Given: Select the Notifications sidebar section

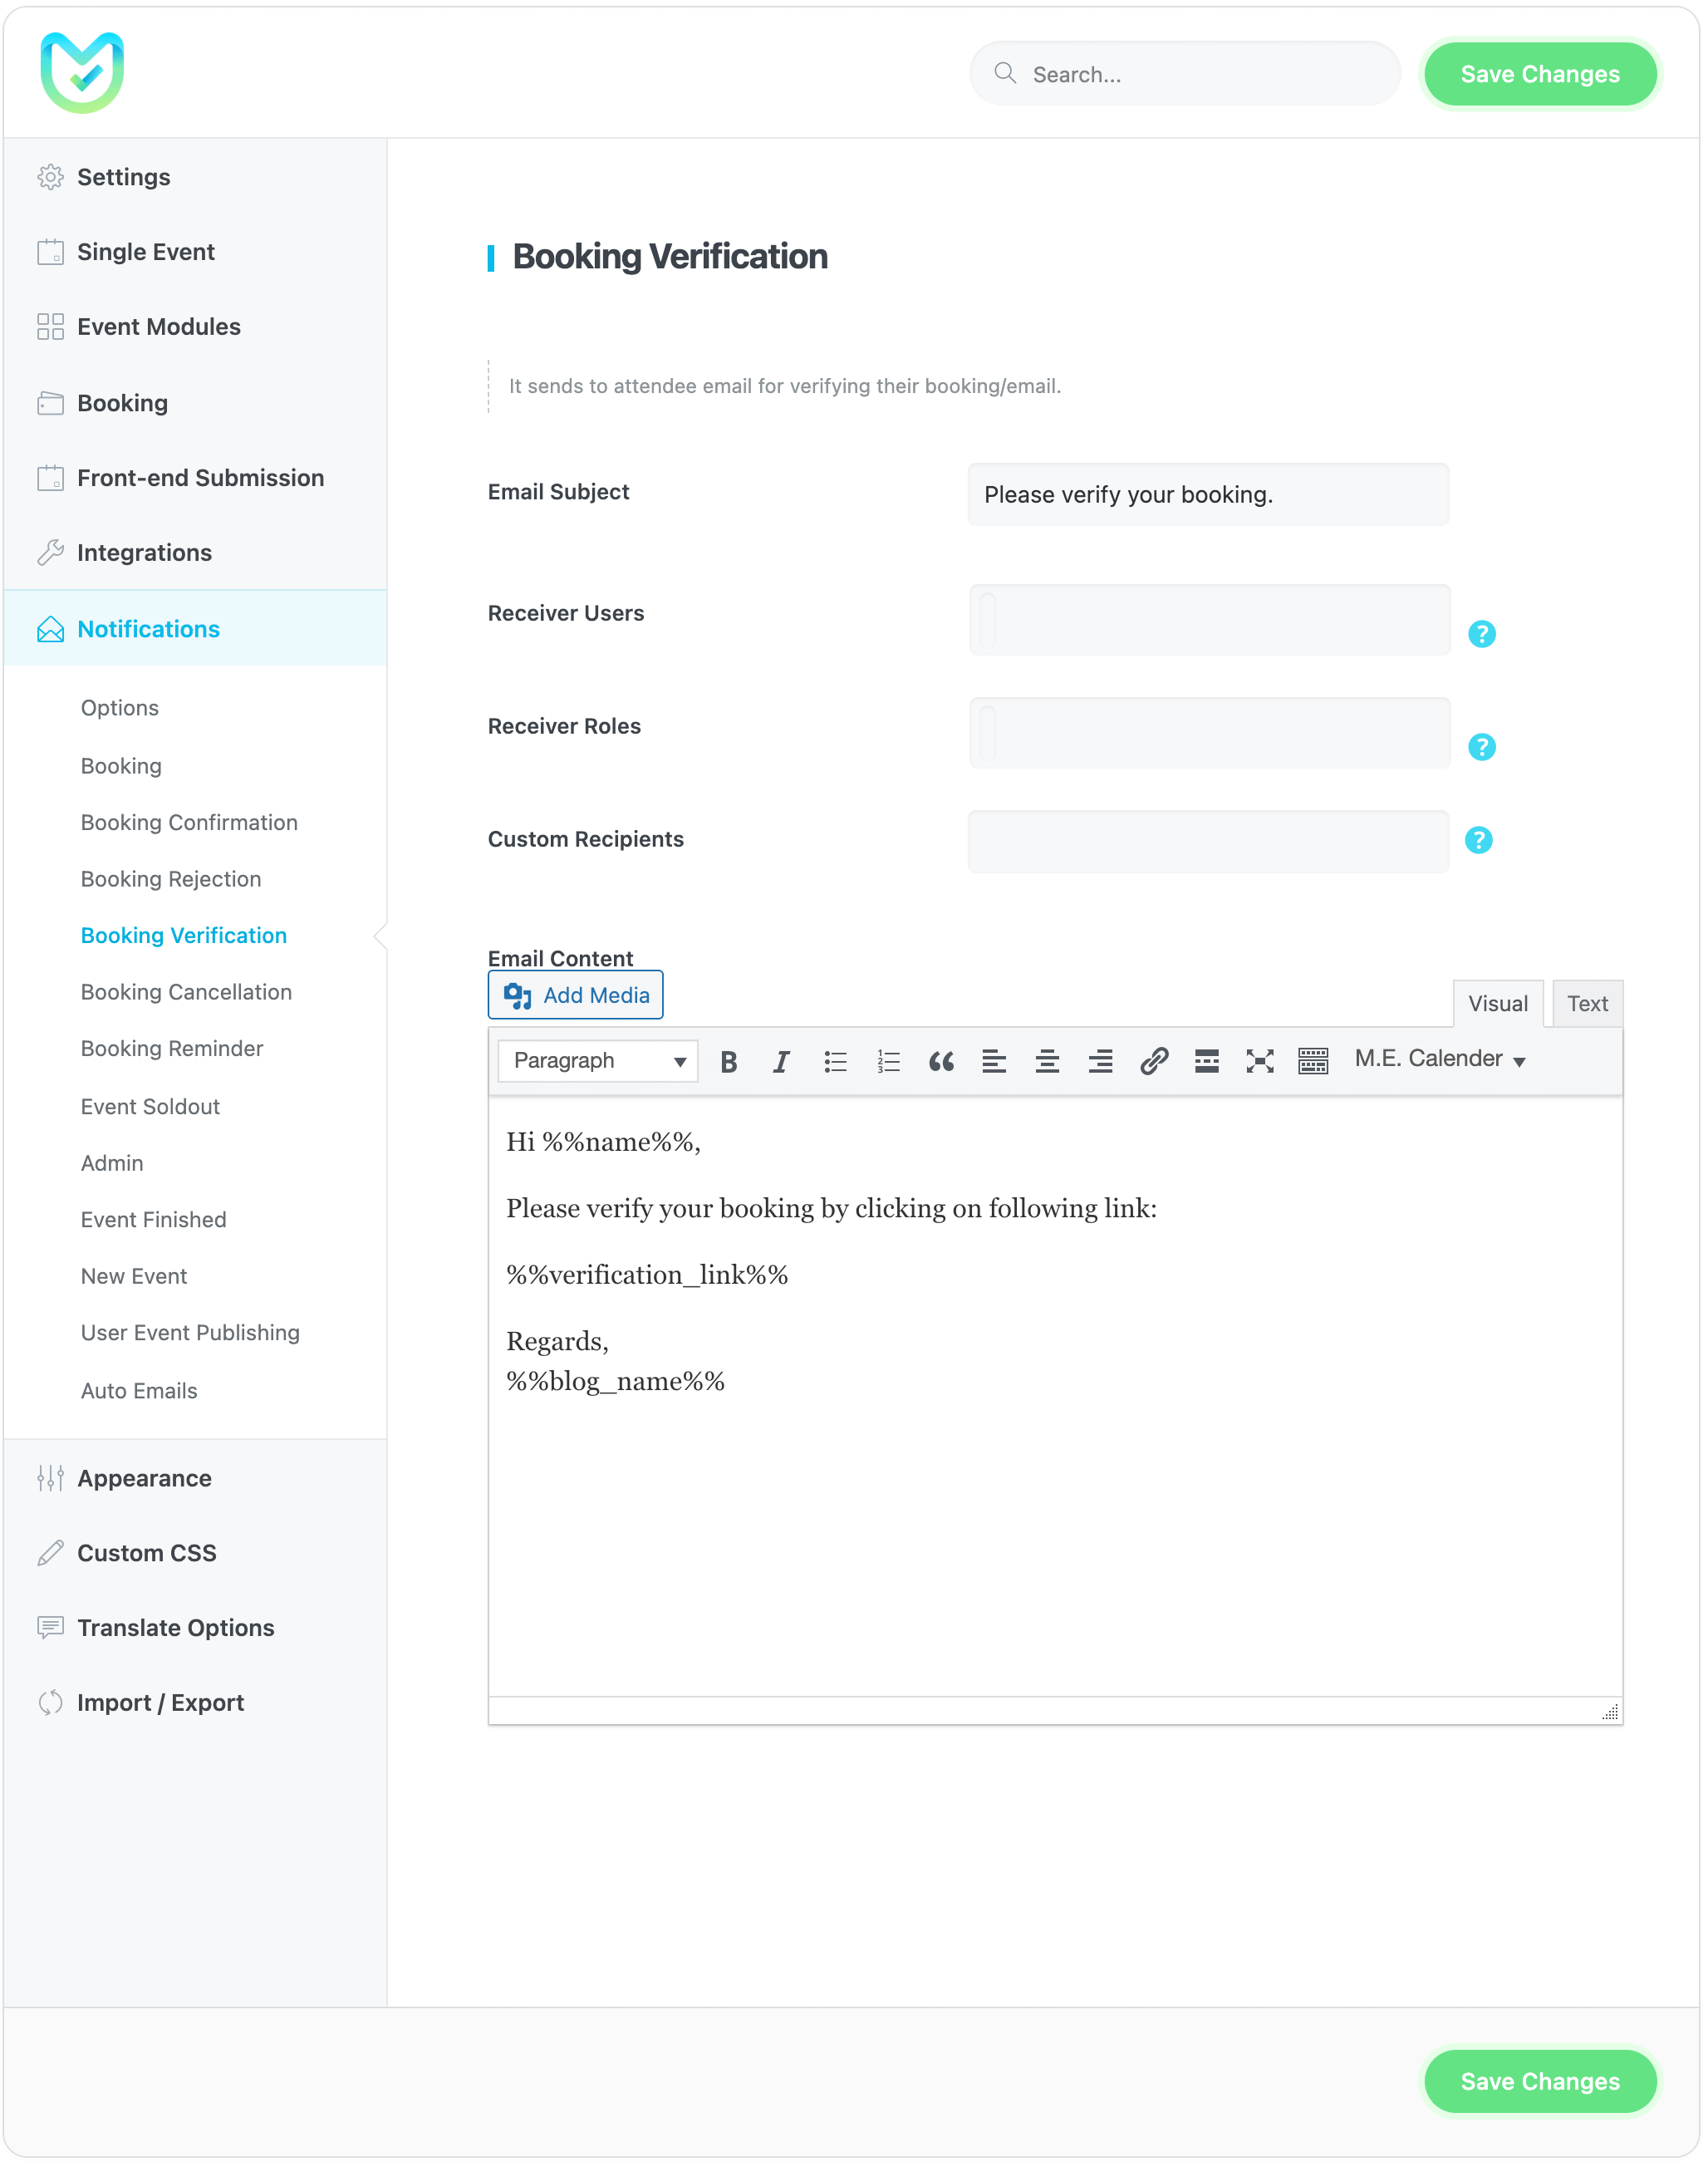Looking at the screenshot, I should (x=195, y=629).
